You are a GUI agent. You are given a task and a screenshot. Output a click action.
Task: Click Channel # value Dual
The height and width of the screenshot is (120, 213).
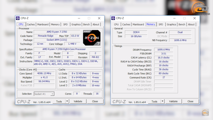[x=180, y=32]
